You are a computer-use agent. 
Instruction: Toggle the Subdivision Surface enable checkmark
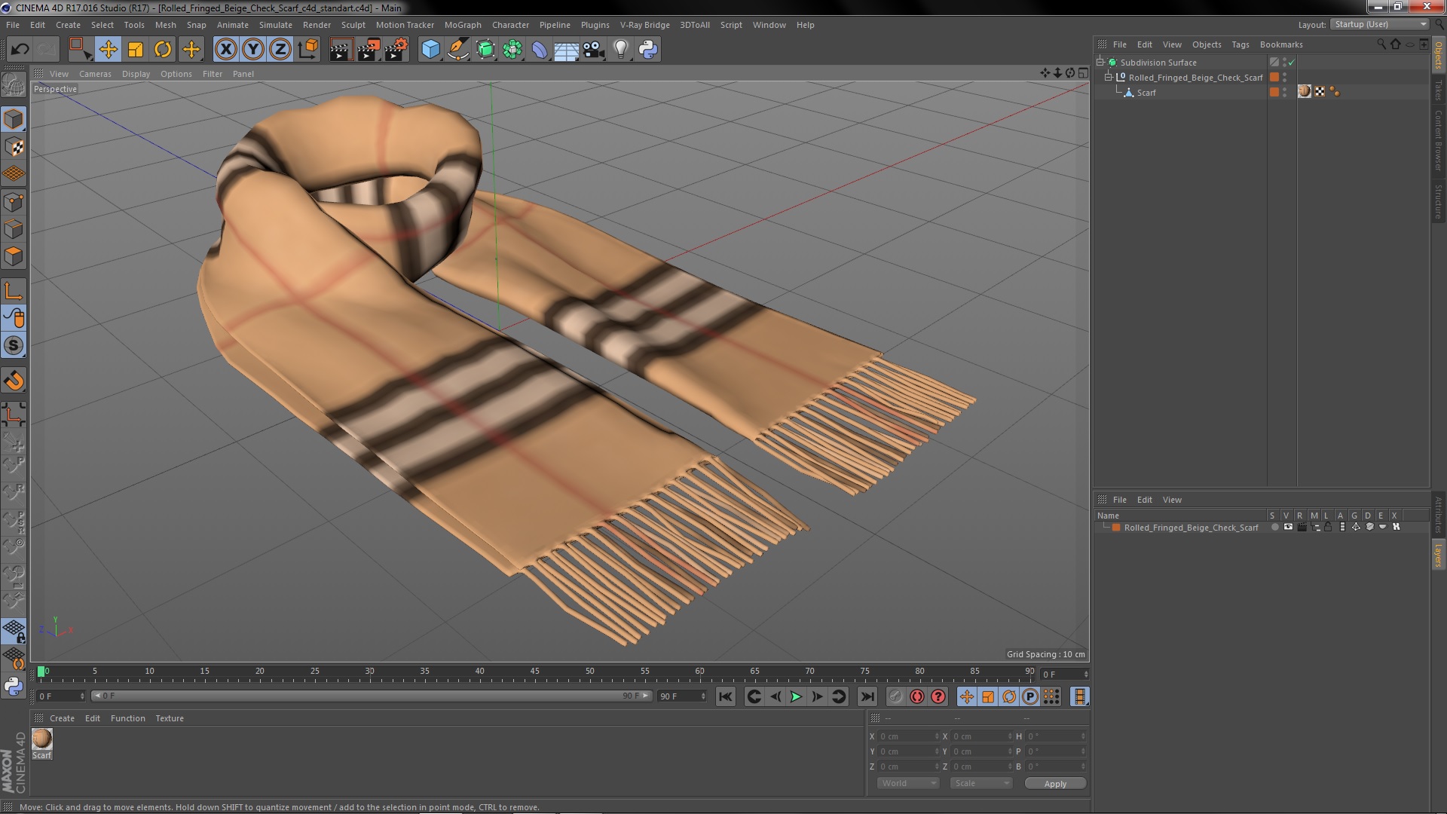1292,63
